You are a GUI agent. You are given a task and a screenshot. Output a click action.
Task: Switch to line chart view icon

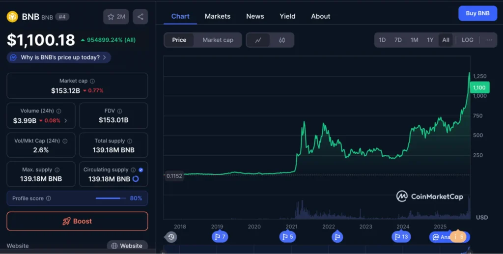(258, 40)
